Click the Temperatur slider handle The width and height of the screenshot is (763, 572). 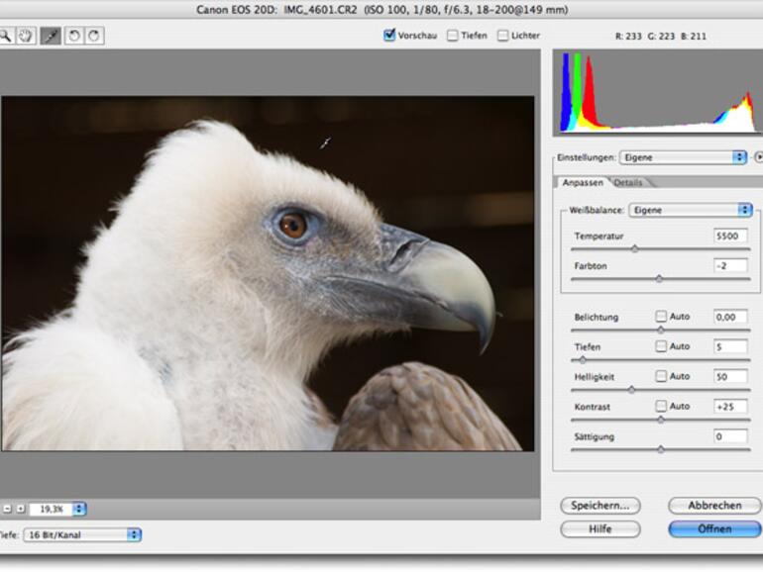tap(634, 249)
